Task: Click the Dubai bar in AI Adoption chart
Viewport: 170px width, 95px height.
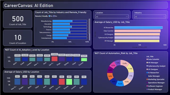Action: (25, 59)
